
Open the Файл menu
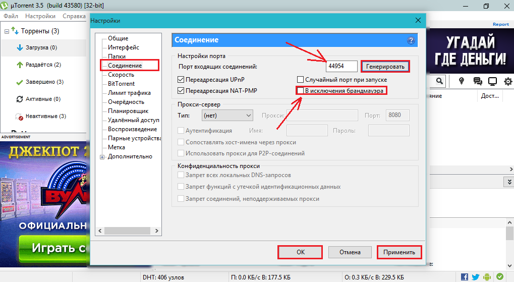point(11,16)
